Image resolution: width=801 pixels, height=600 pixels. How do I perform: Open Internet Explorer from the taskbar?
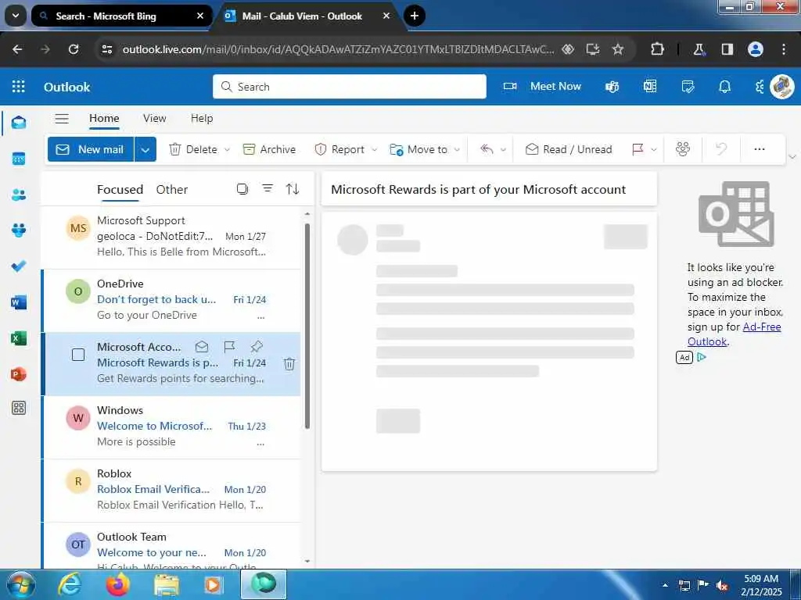(x=70, y=584)
